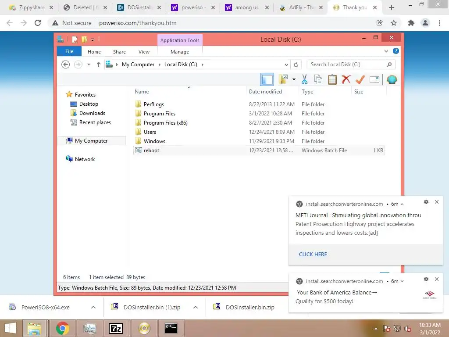The width and height of the screenshot is (449, 337).
Task: Click the Cut scissors icon in Explorer toolbar
Action: [x=304, y=79]
